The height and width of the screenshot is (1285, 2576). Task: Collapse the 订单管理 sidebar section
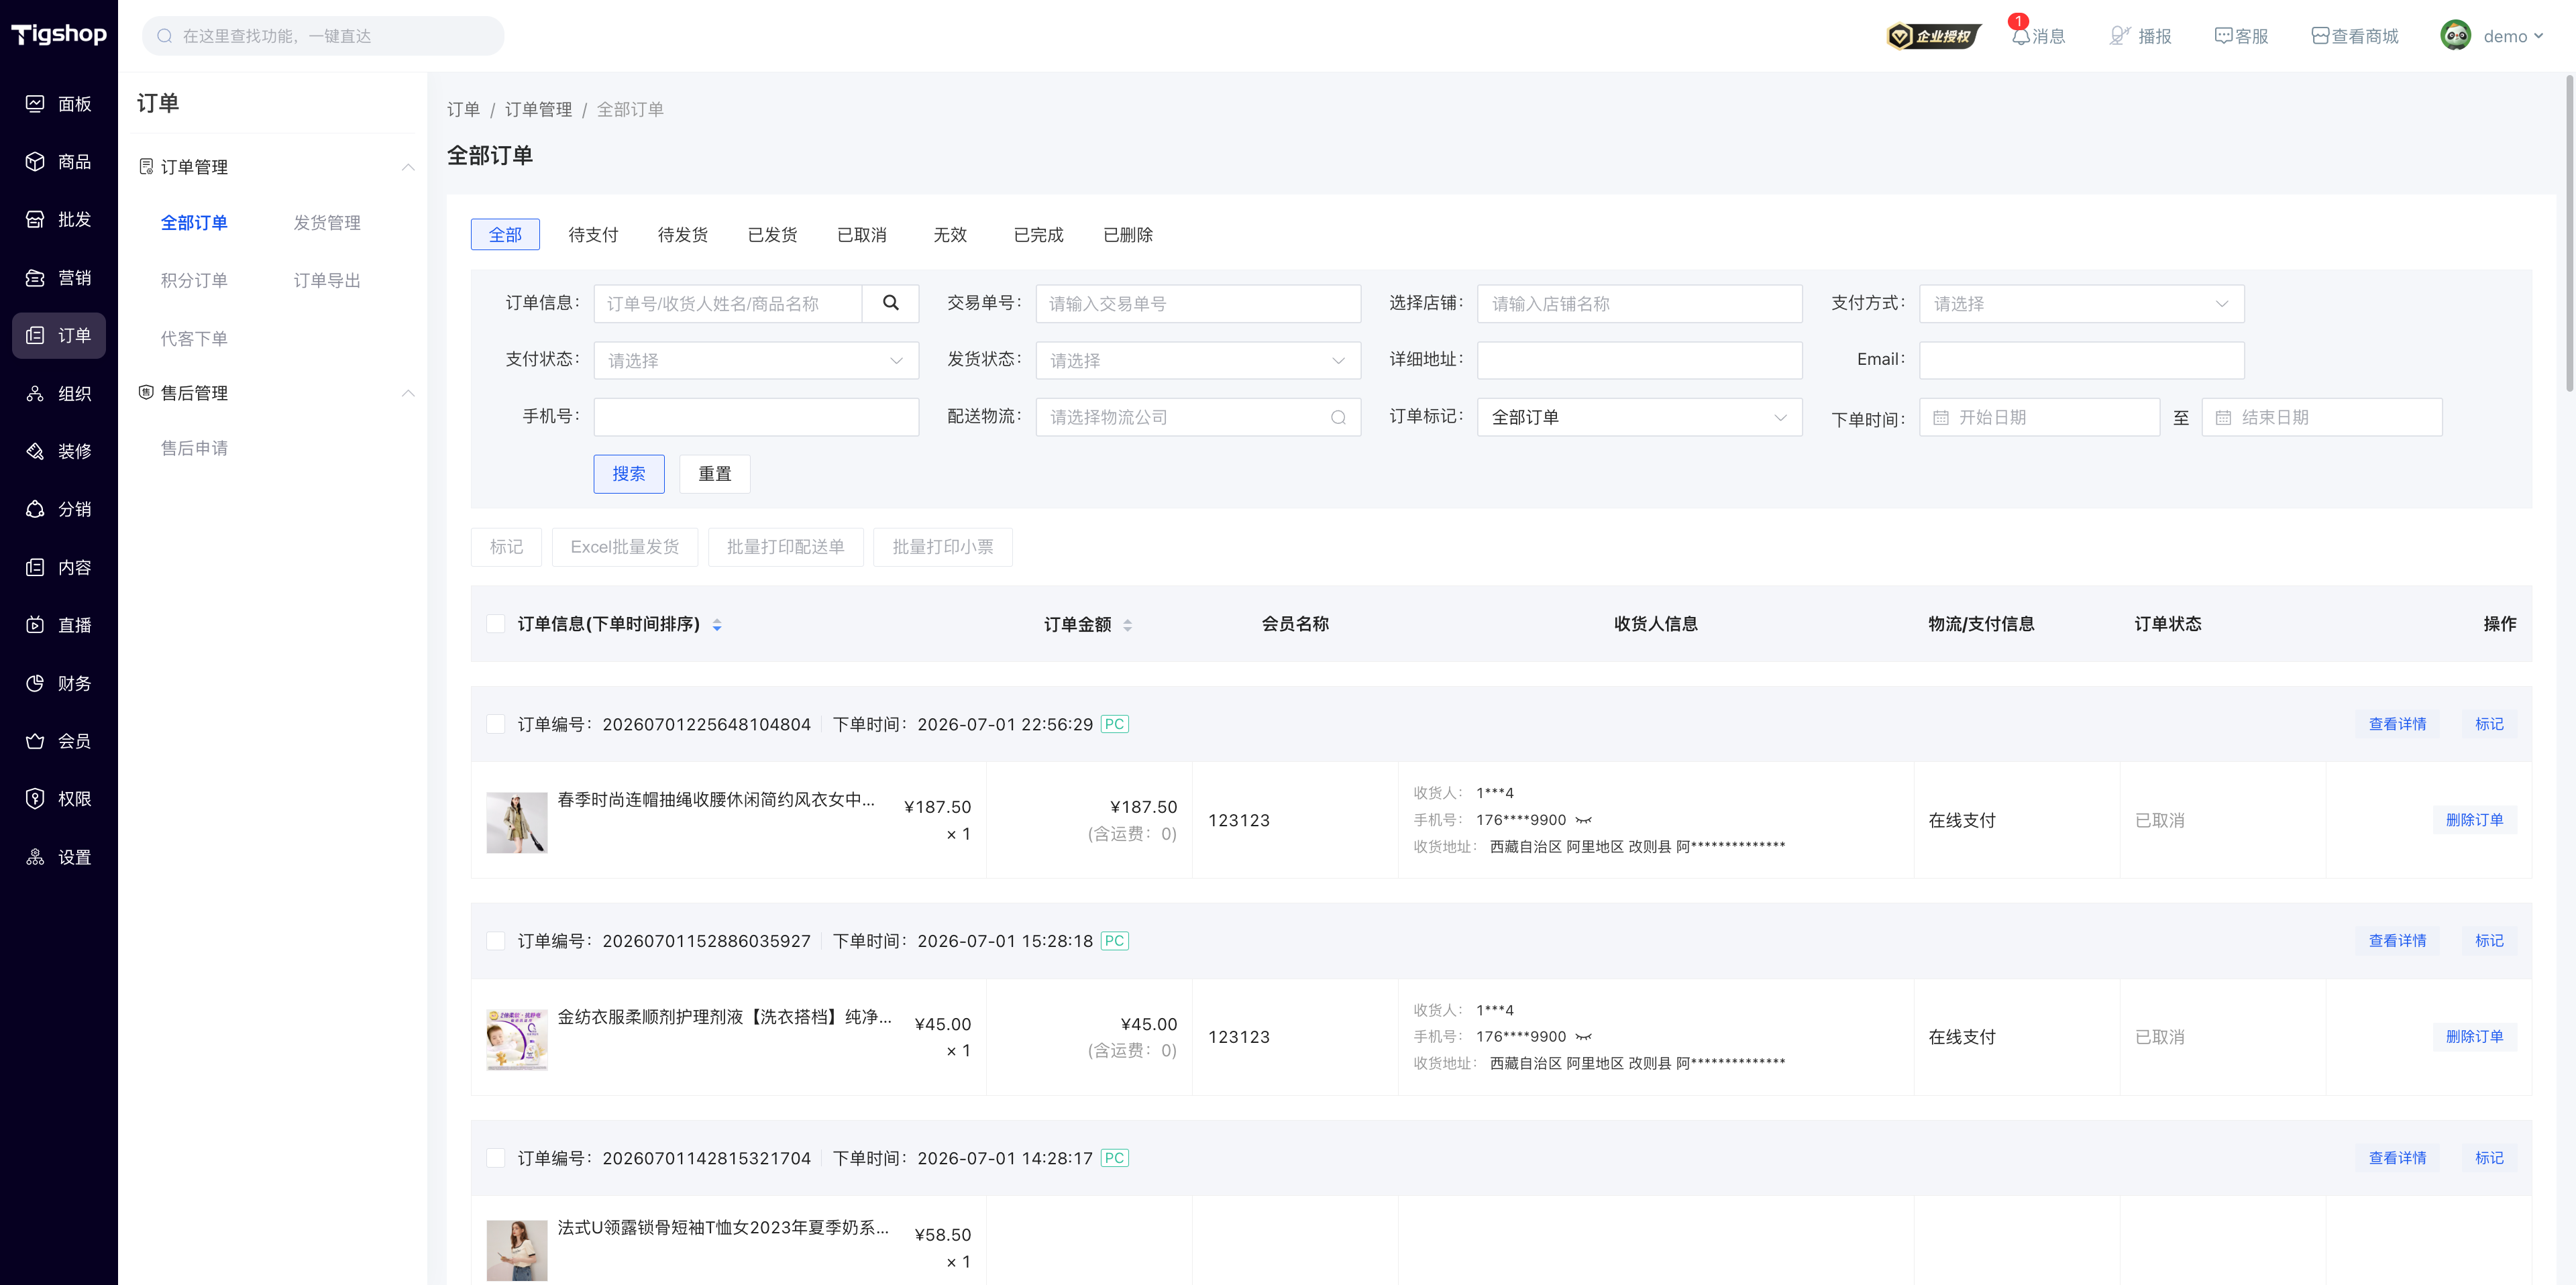[x=408, y=167]
